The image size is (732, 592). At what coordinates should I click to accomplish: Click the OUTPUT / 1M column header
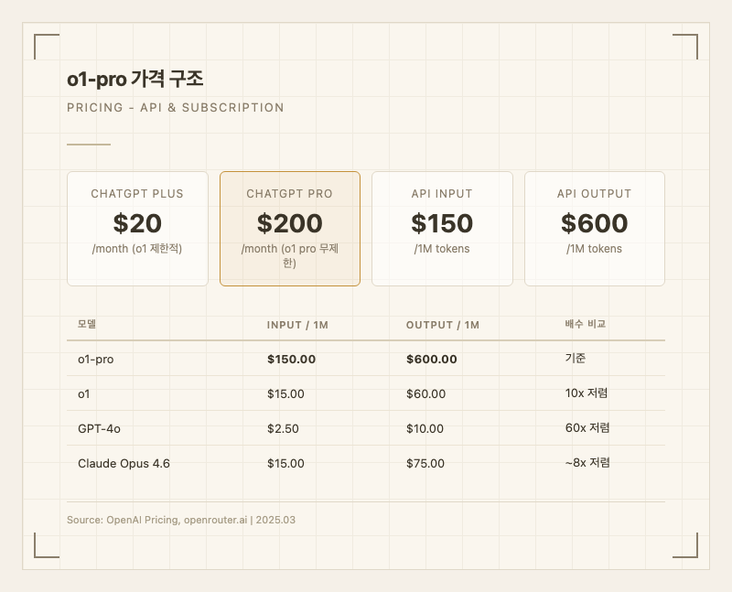[443, 325]
